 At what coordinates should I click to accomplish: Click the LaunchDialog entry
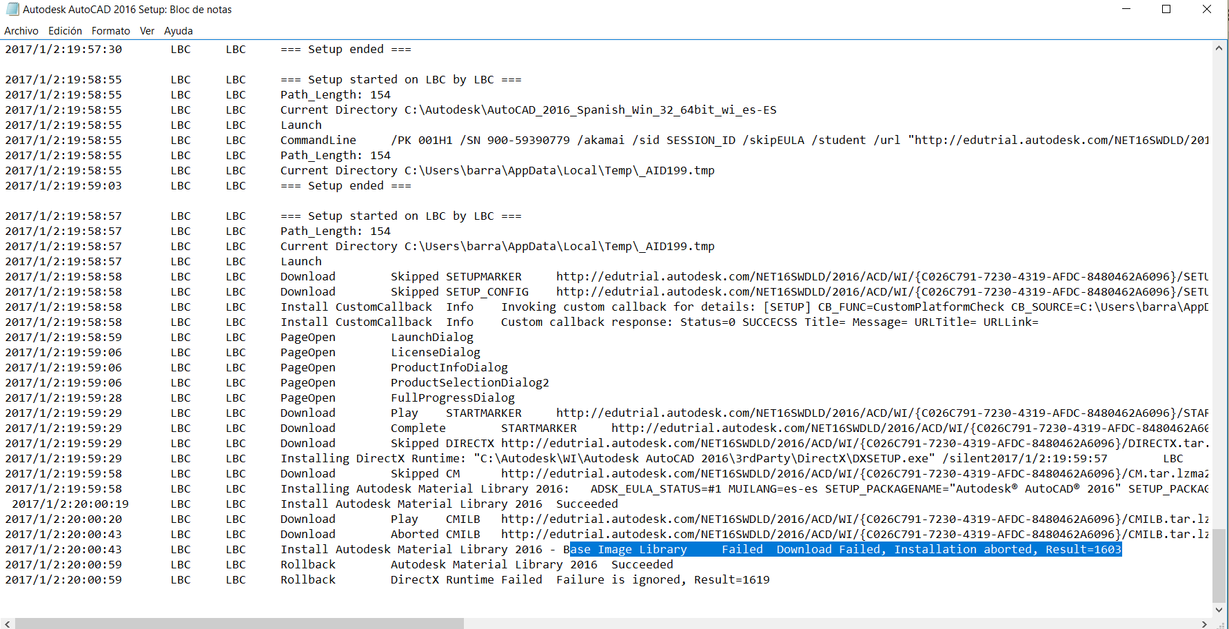[x=432, y=338]
